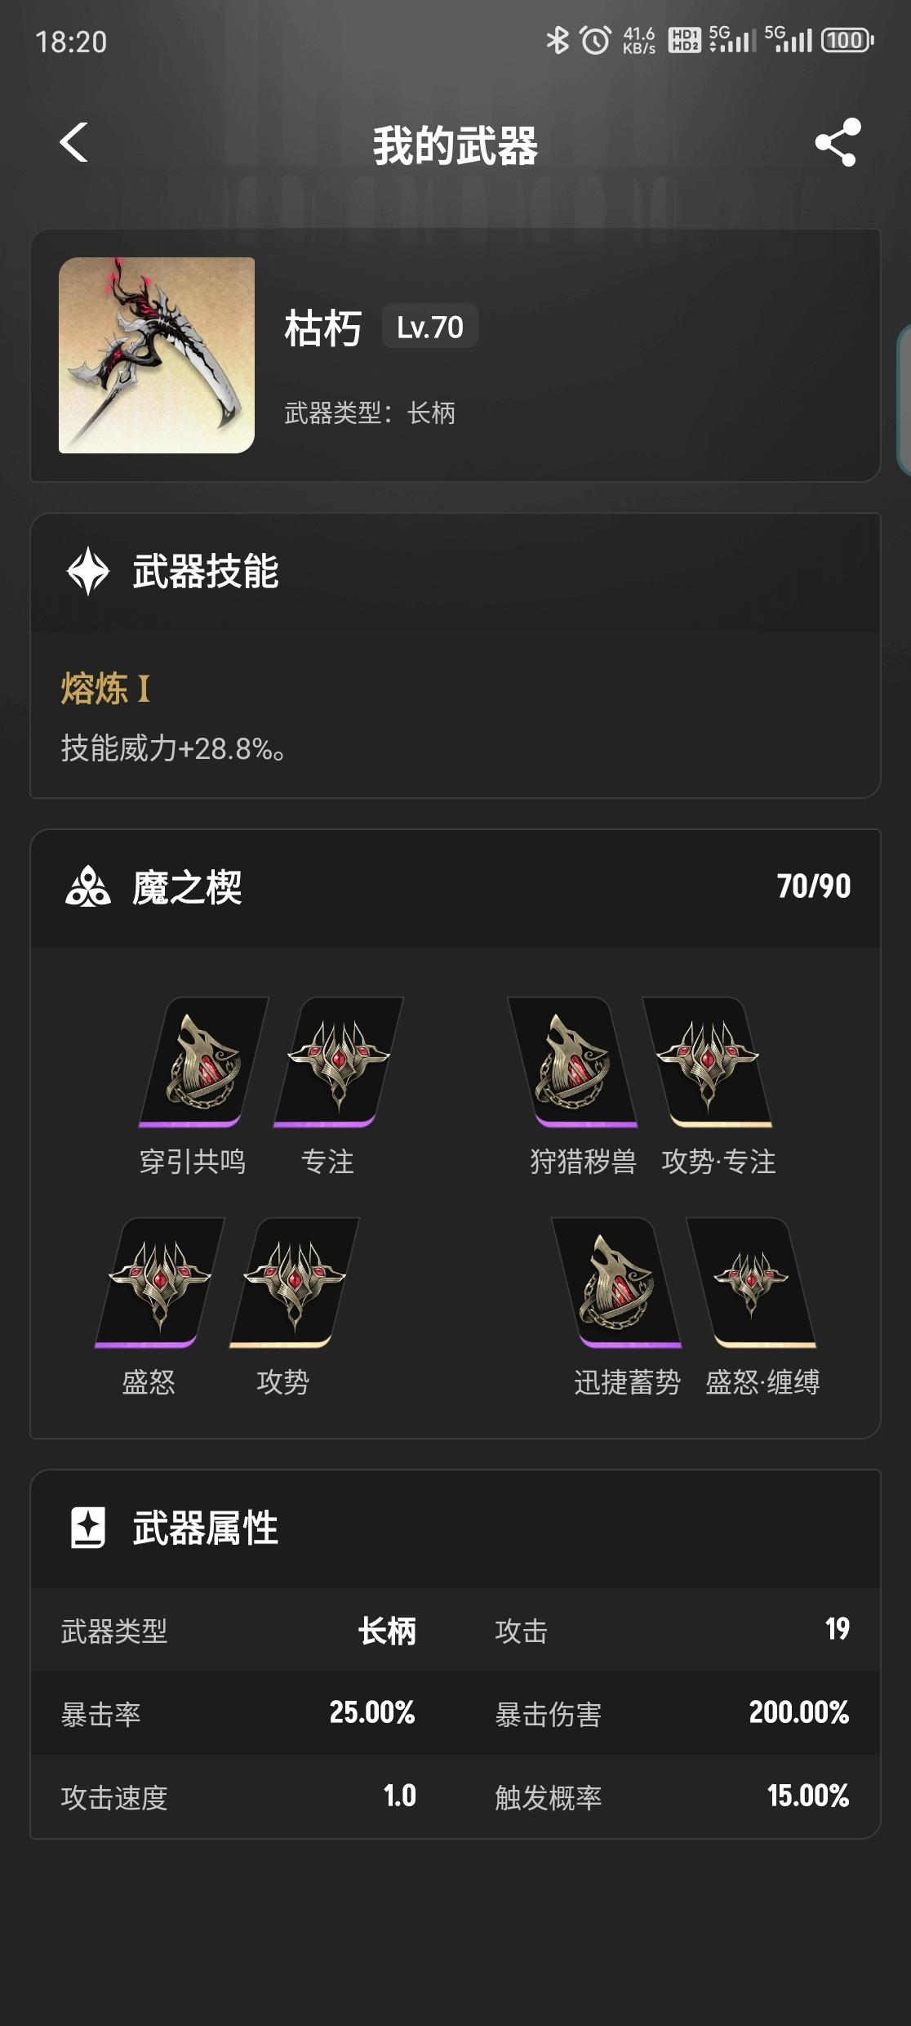This screenshot has width=911, height=2026.
Task: Open the 枯朽 weapon thumbnail
Action: [x=157, y=355]
